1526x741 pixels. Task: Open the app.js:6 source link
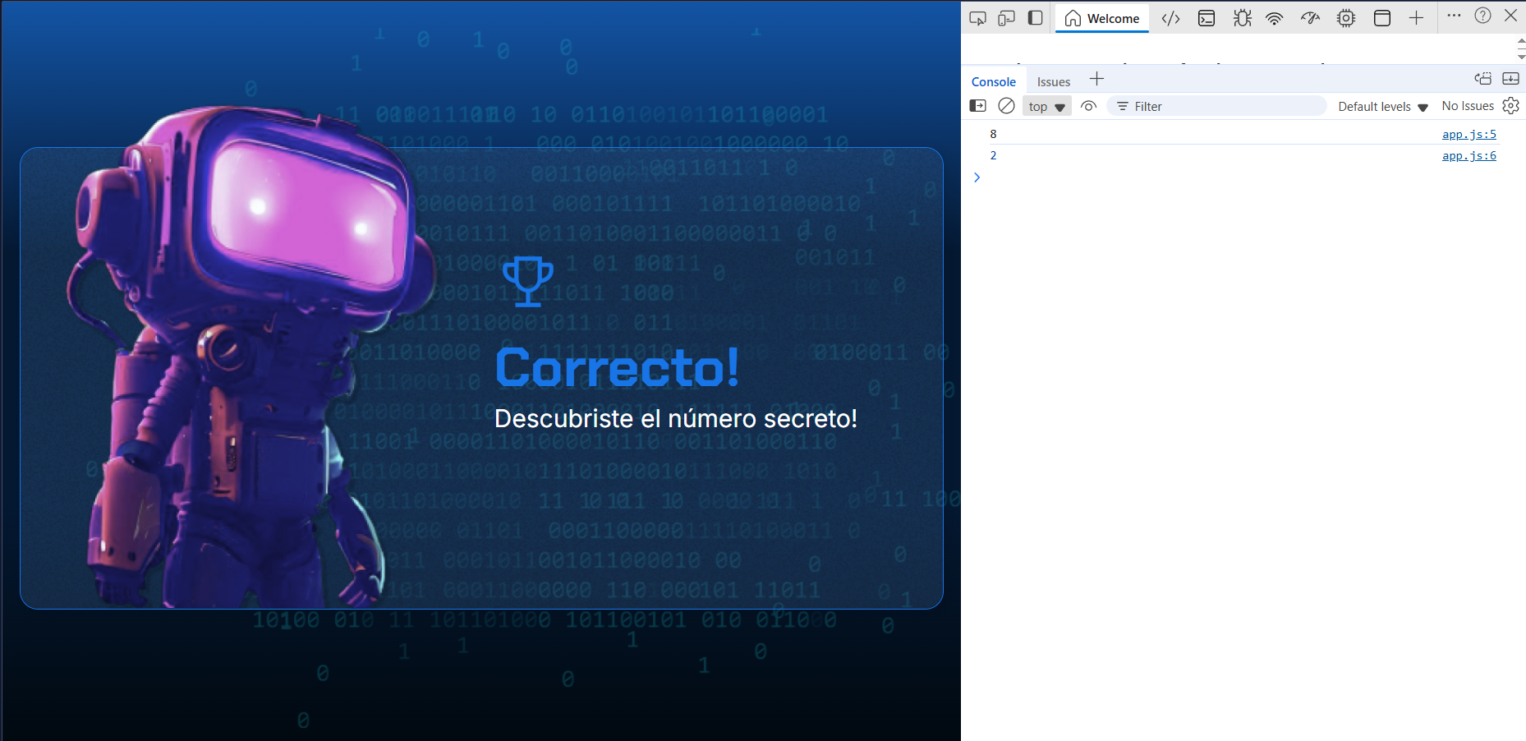(x=1469, y=155)
